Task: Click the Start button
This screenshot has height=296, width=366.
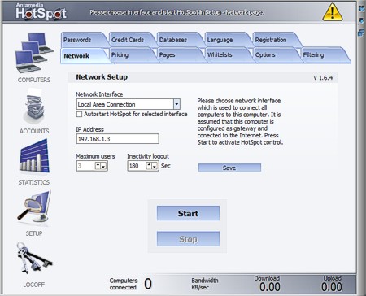Action: [188, 213]
